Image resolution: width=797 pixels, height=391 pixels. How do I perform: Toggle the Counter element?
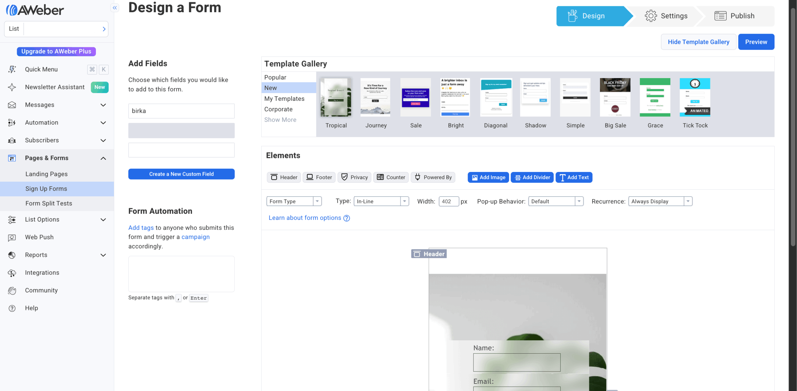click(x=391, y=177)
